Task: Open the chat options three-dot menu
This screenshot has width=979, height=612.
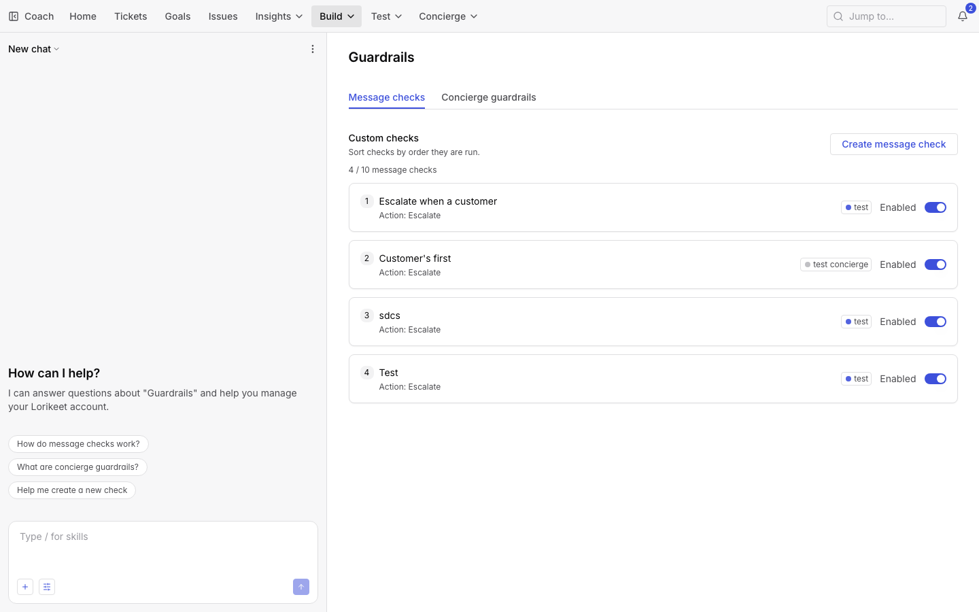Action: pyautogui.click(x=313, y=49)
